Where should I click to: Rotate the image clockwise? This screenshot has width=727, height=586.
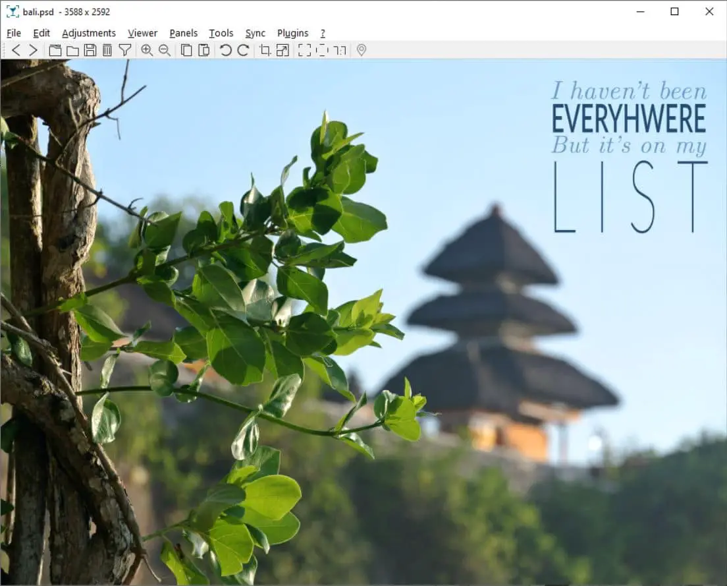(244, 50)
